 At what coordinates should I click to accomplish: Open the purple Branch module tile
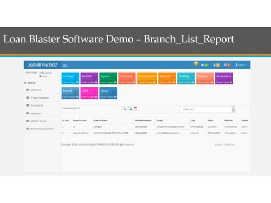[x=89, y=78]
